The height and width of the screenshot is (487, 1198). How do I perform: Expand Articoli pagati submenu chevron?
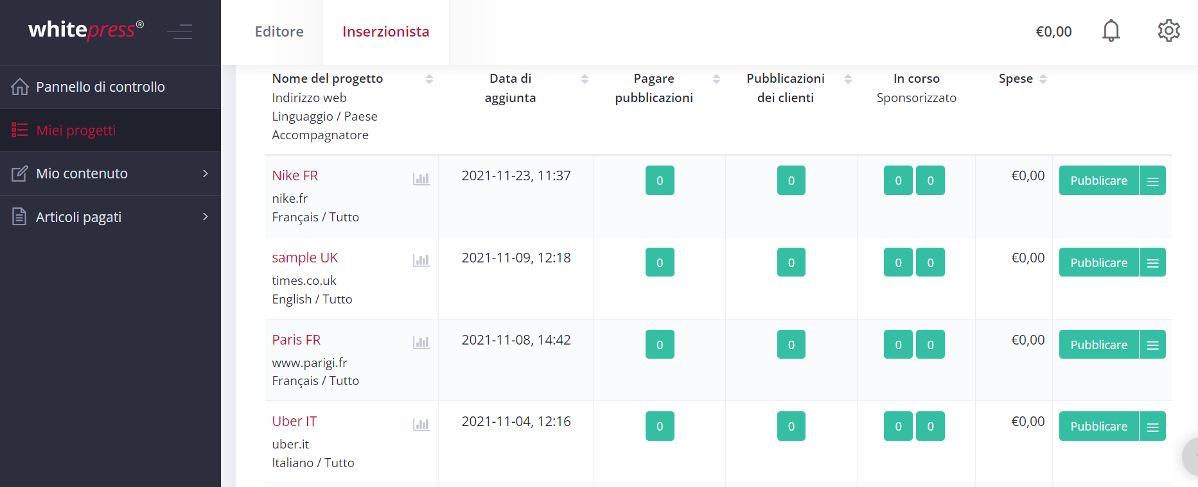click(206, 217)
